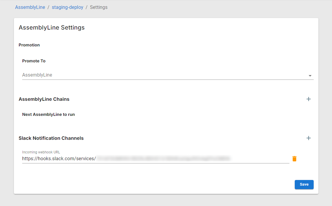Click the Promote To label

pyautogui.click(x=34, y=61)
